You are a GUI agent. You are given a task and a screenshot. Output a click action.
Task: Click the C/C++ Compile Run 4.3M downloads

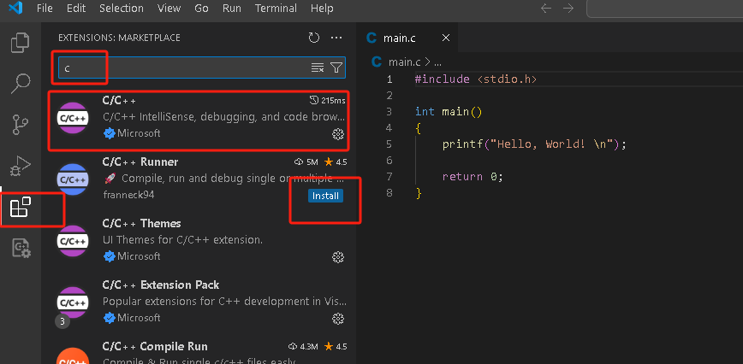(x=303, y=347)
